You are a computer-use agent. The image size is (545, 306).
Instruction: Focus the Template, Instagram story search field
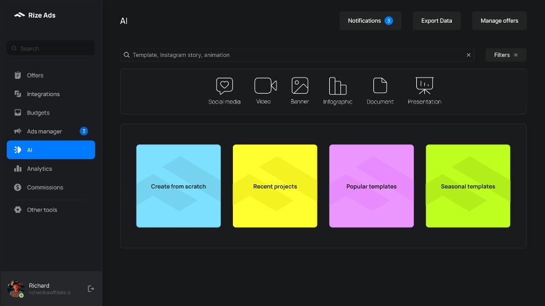point(297,55)
